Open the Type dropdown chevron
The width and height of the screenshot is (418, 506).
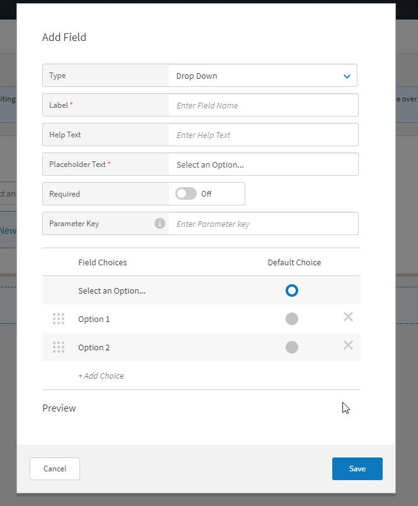pyautogui.click(x=346, y=76)
